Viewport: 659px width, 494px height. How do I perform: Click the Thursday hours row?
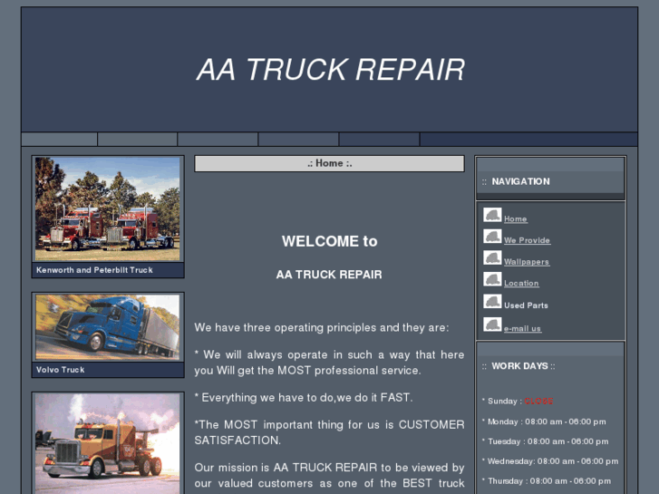[x=547, y=481]
